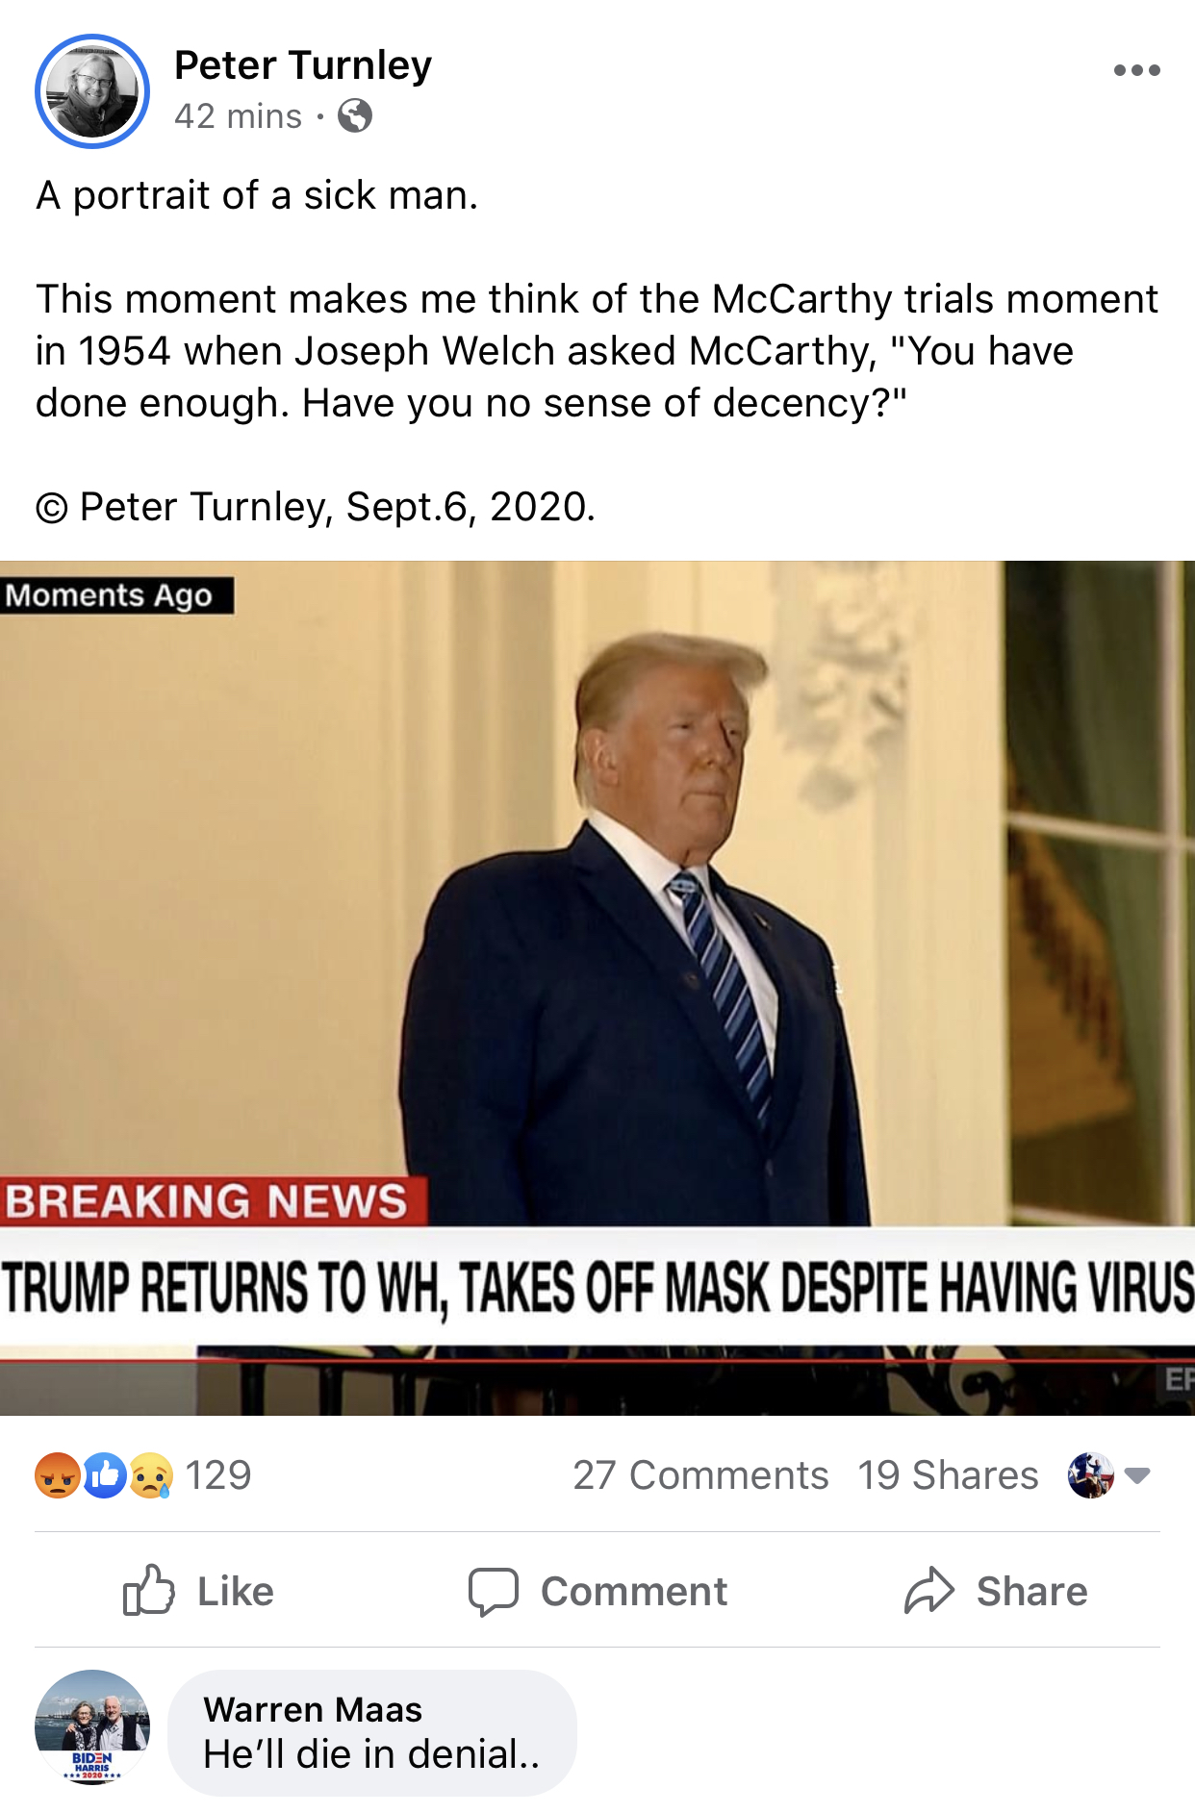Tap the speech bubble comment icon
Screen dimensions: 1195x1813
point(494,1591)
